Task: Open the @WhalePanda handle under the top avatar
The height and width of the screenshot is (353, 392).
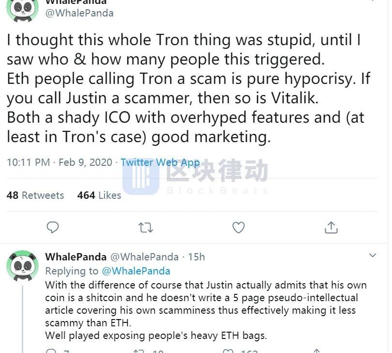Action: coord(79,14)
